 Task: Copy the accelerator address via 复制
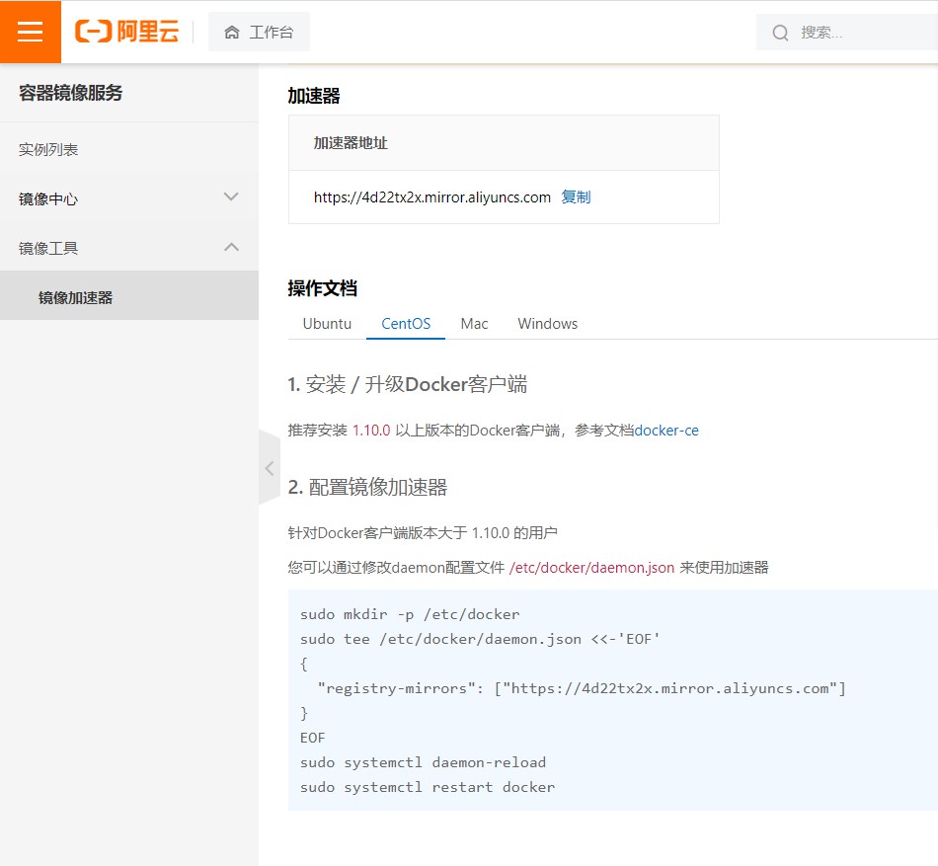pos(576,197)
